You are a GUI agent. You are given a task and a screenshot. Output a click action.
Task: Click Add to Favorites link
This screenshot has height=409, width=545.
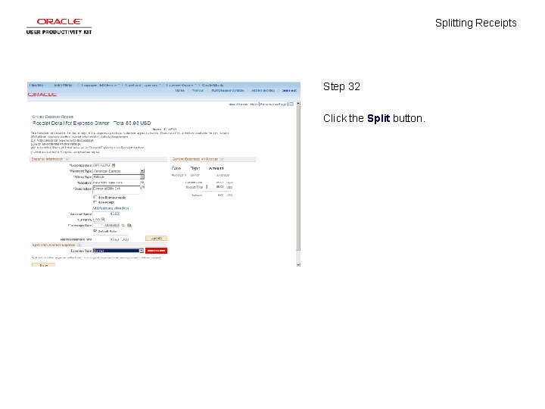tap(263, 90)
